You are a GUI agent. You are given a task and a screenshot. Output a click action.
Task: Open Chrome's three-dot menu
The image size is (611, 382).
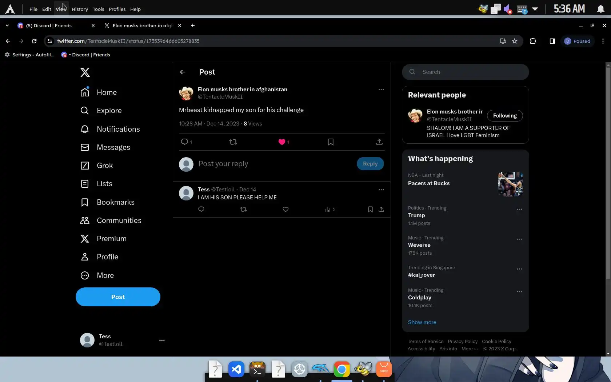coord(603,41)
